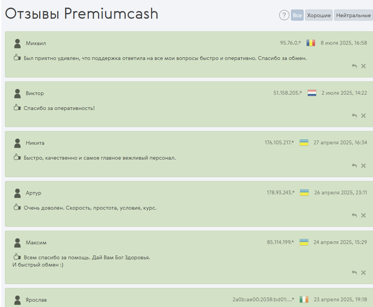Click the IP address "95.76.0.*"
373x307 pixels.
[x=291, y=43]
